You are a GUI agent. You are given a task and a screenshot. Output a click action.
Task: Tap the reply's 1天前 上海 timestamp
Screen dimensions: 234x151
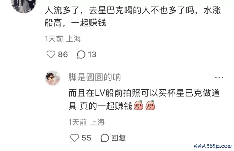[86, 122]
